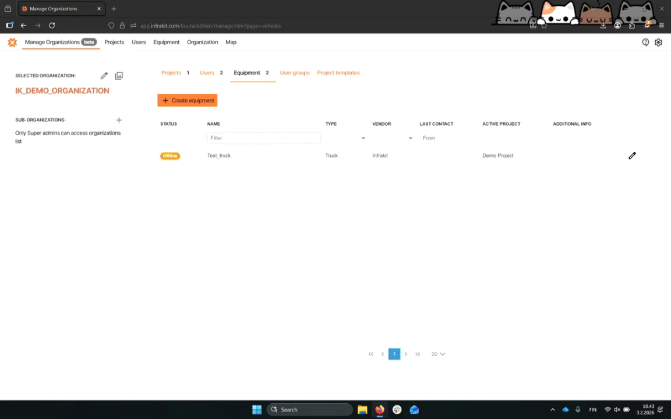Image resolution: width=671 pixels, height=419 pixels.
Task: Open Slack from the taskbar
Action: coord(397,410)
